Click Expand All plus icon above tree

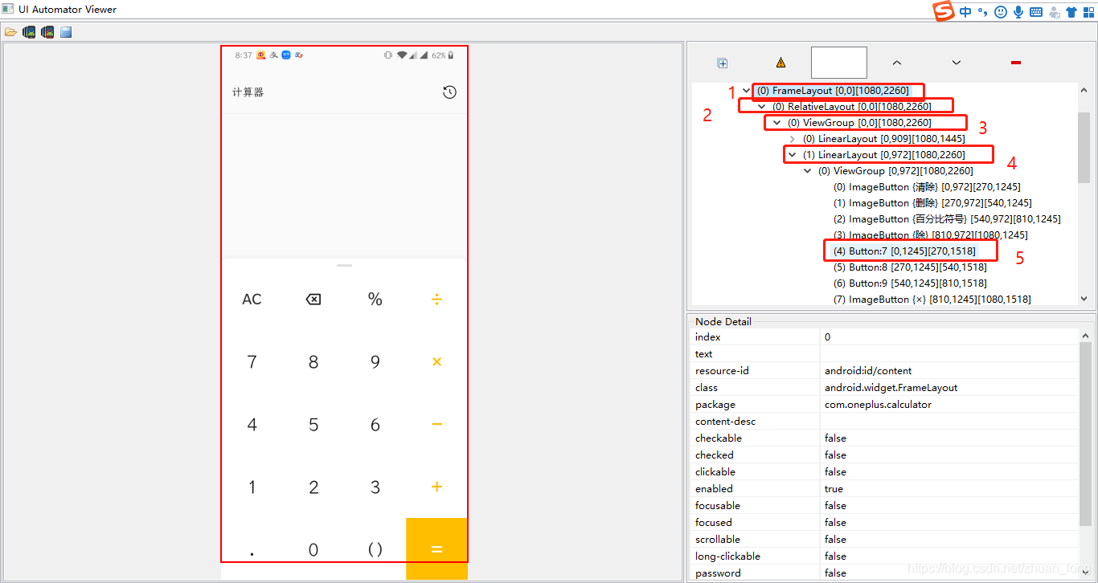722,63
